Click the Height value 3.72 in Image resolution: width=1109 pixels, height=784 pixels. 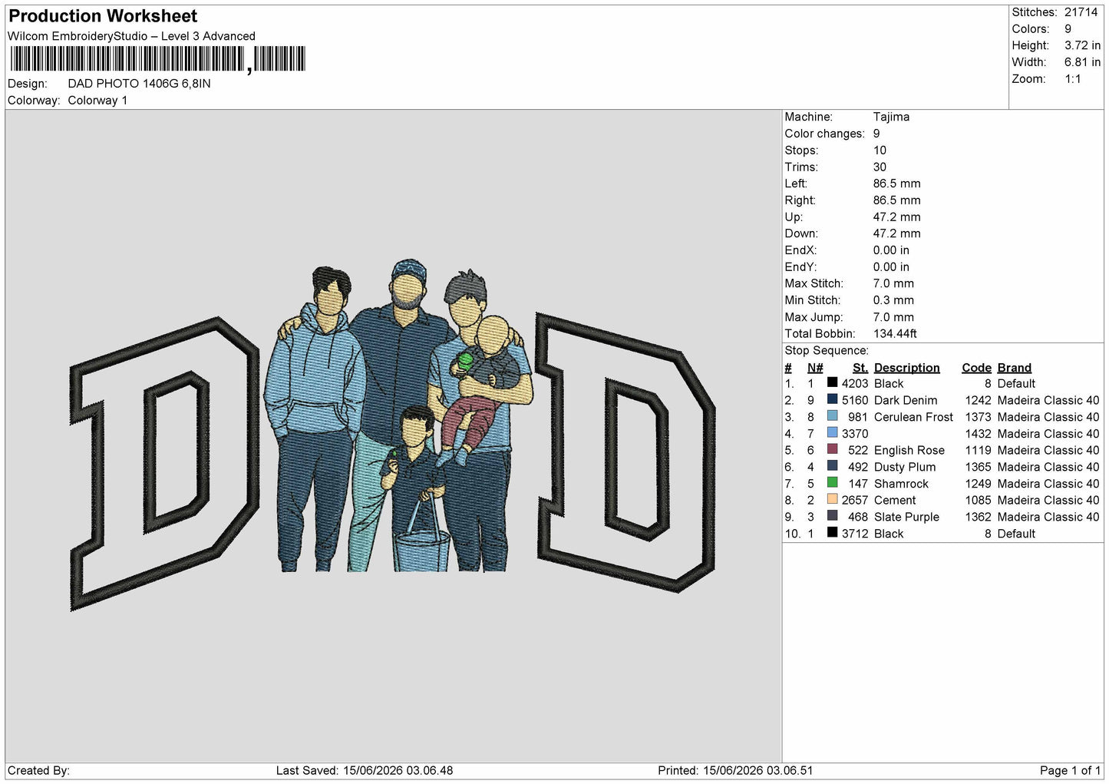pyautogui.click(x=1082, y=46)
